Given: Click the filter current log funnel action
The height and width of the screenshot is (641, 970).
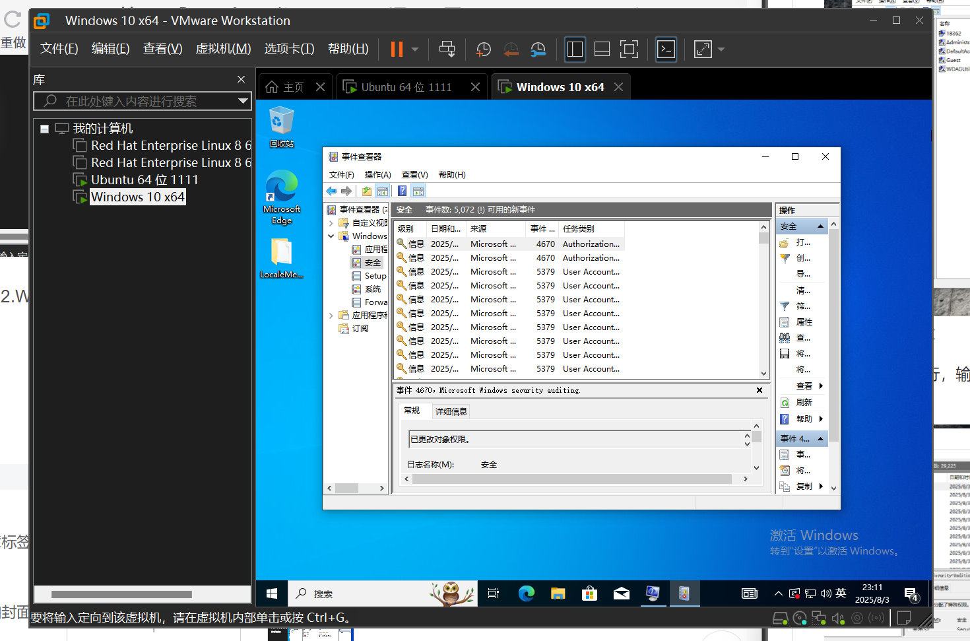Looking at the screenshot, I should (785, 306).
